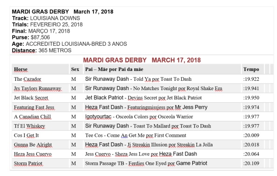Select Jet Black Secret row name

point(31,98)
